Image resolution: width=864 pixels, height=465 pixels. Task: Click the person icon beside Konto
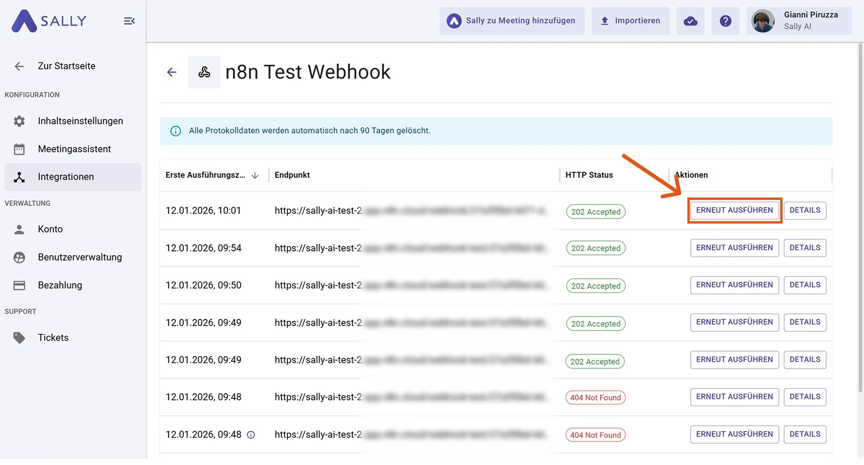click(19, 229)
